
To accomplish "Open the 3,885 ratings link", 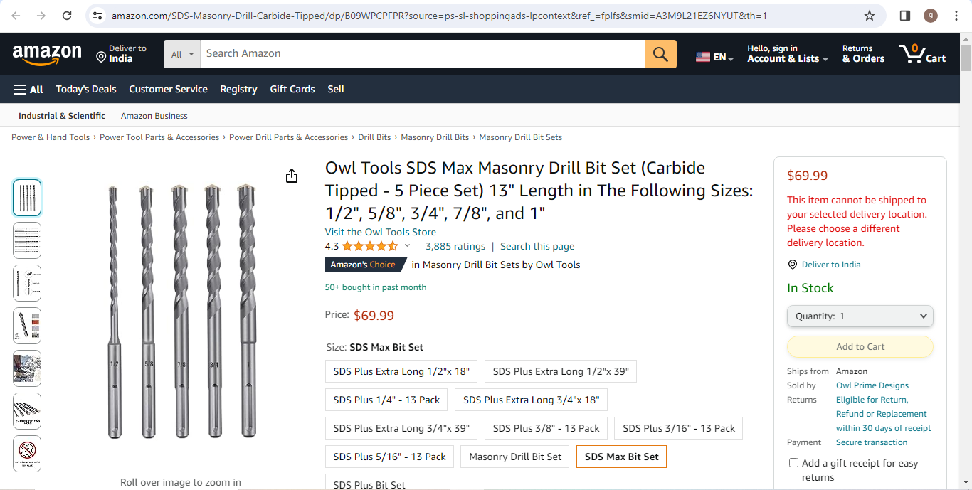I will (455, 246).
